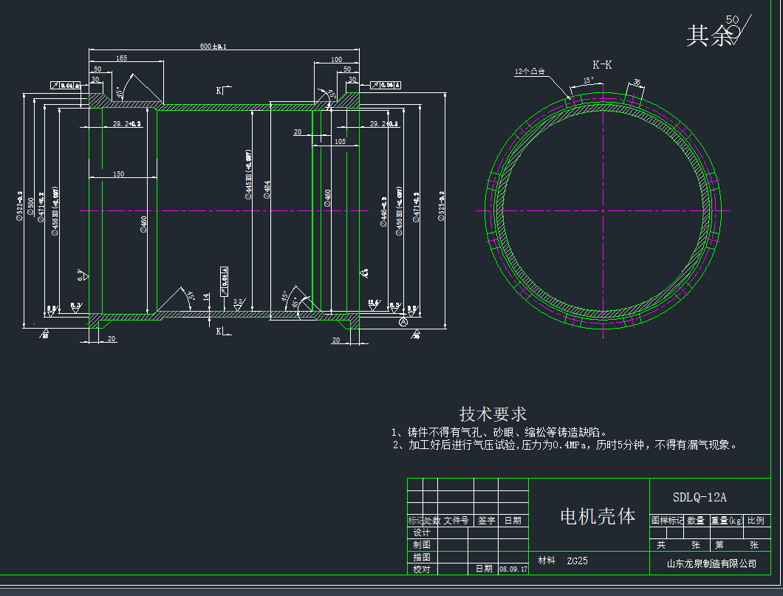Click the 6.3 roughness symbol on left flange
Image resolution: width=783 pixels, height=596 pixels.
click(82, 275)
